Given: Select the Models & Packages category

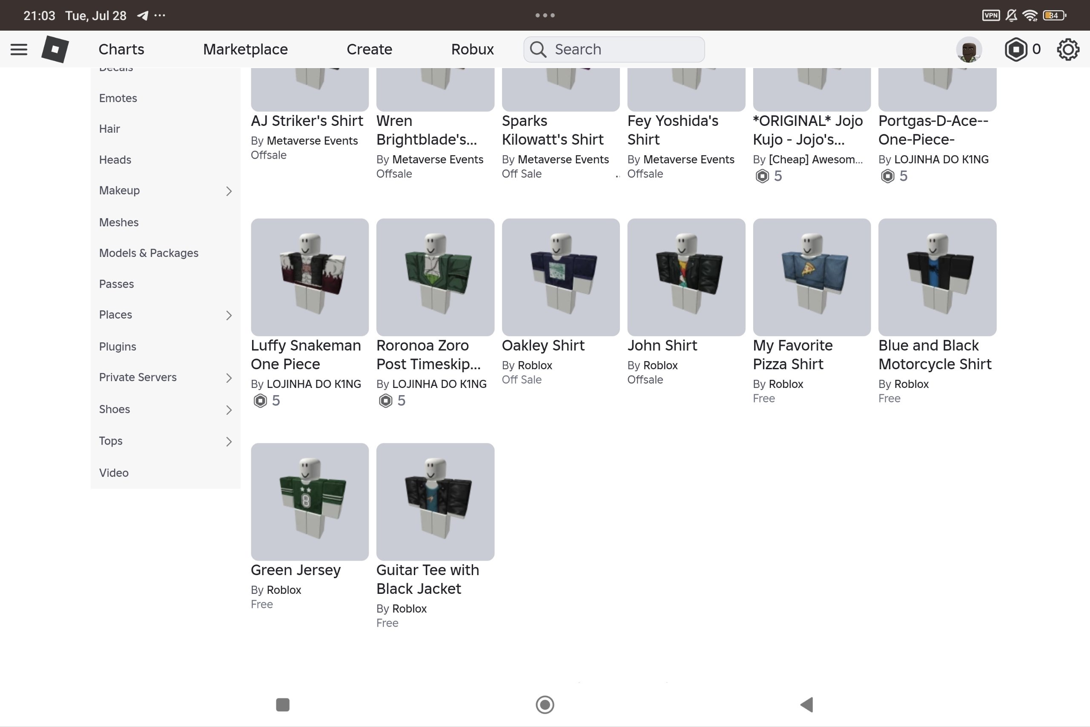Looking at the screenshot, I should [149, 253].
